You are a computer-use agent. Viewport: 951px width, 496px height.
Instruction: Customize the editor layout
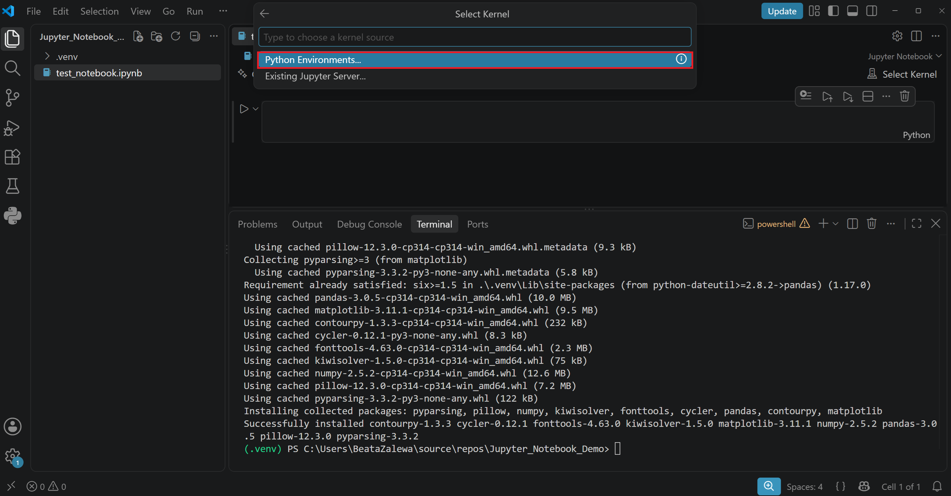[x=814, y=11]
